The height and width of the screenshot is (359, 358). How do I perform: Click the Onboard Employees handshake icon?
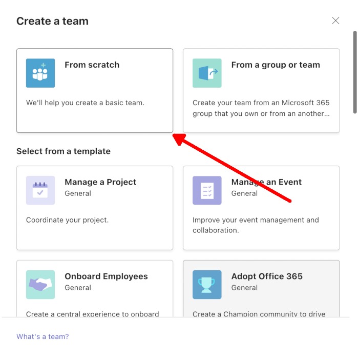click(x=40, y=285)
